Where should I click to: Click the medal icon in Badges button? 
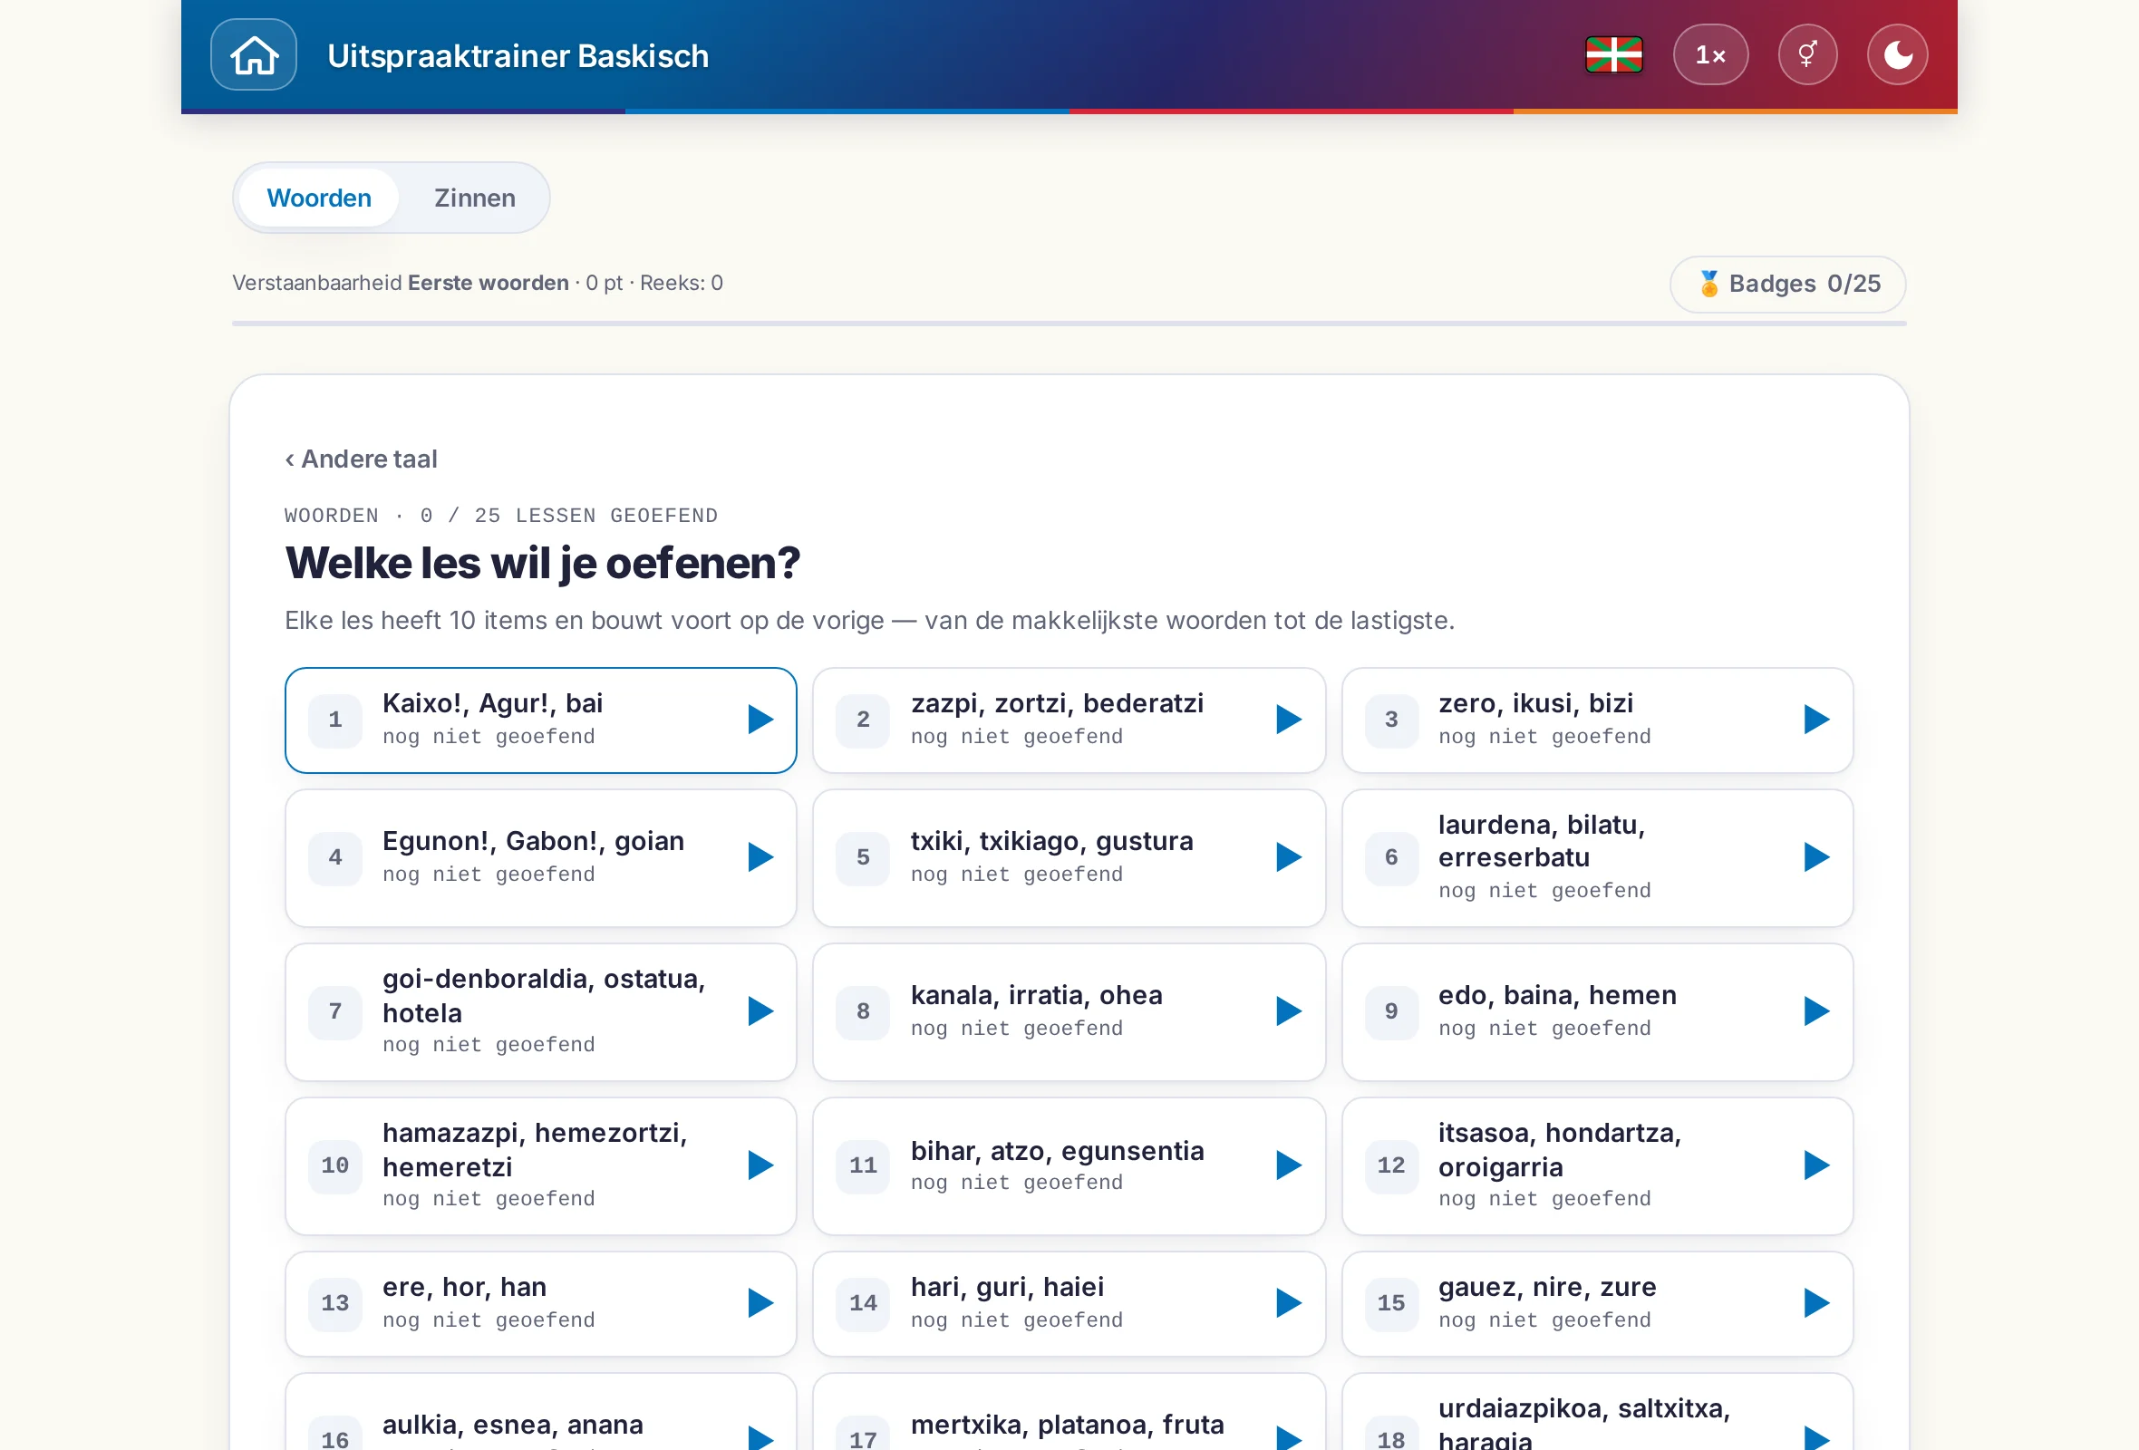[x=1708, y=285]
